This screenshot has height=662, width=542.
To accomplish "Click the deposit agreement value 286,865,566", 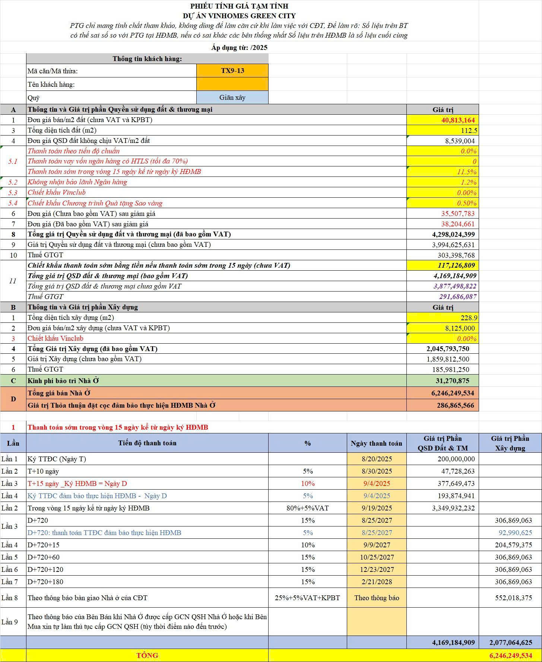I will click(443, 405).
